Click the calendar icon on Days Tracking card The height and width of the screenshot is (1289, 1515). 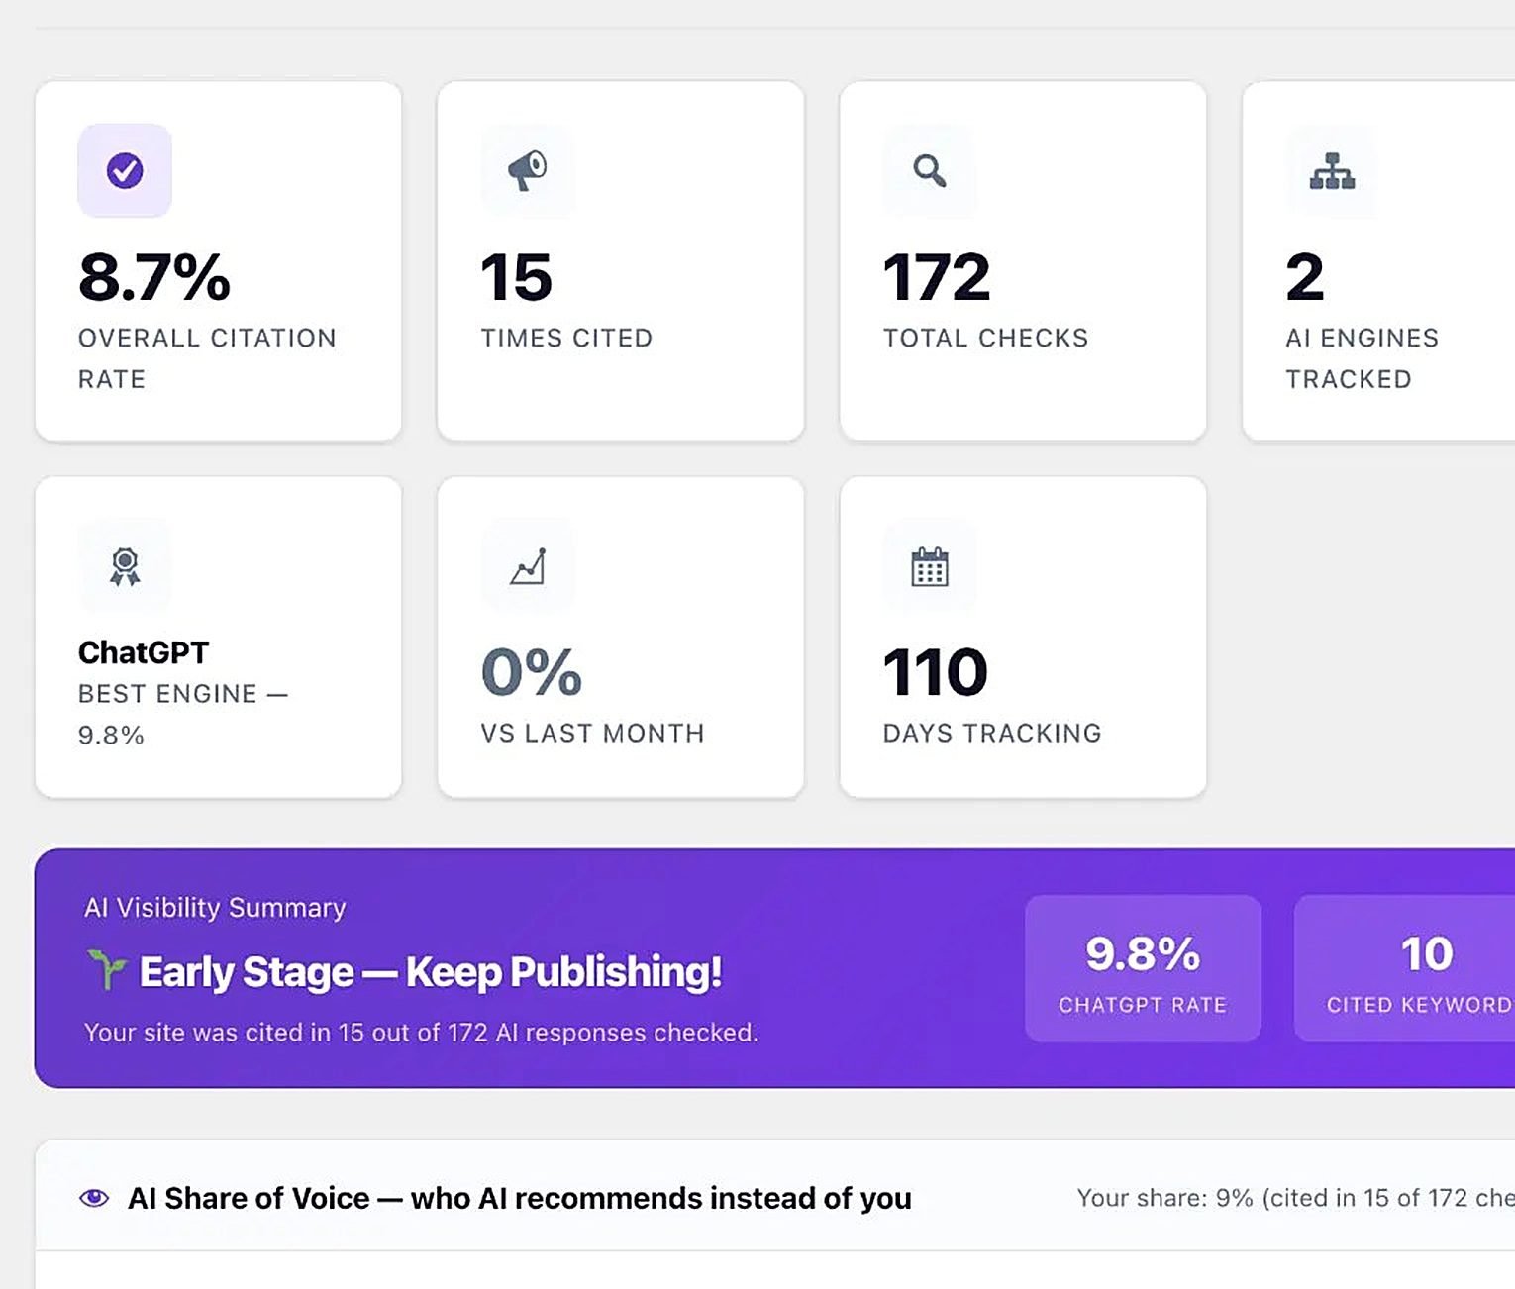click(929, 566)
